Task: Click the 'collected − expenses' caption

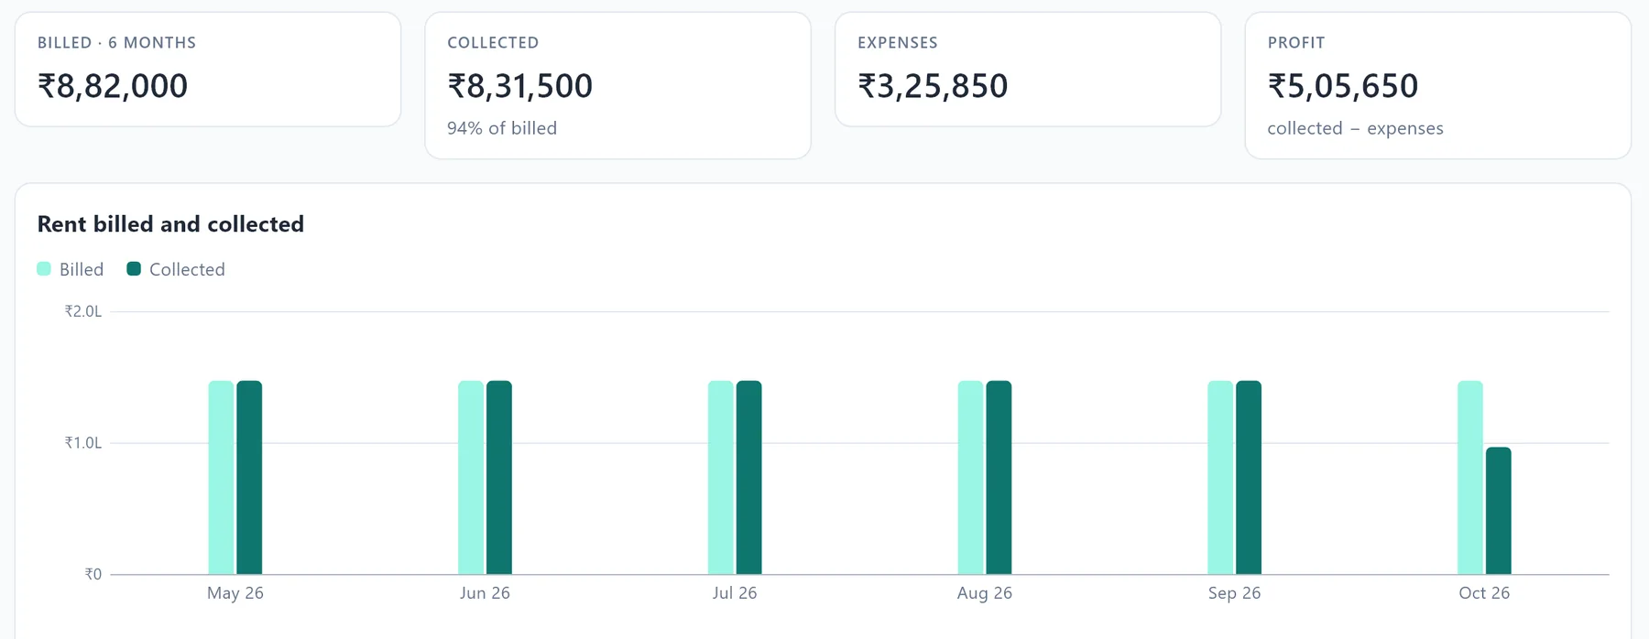Action: (x=1356, y=128)
